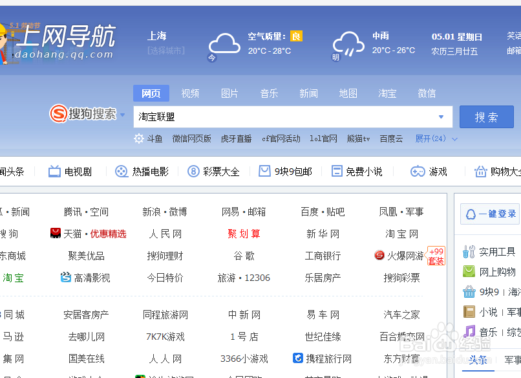
Task: Click the shopping basket icon for 购物大全
Action: click(x=480, y=172)
